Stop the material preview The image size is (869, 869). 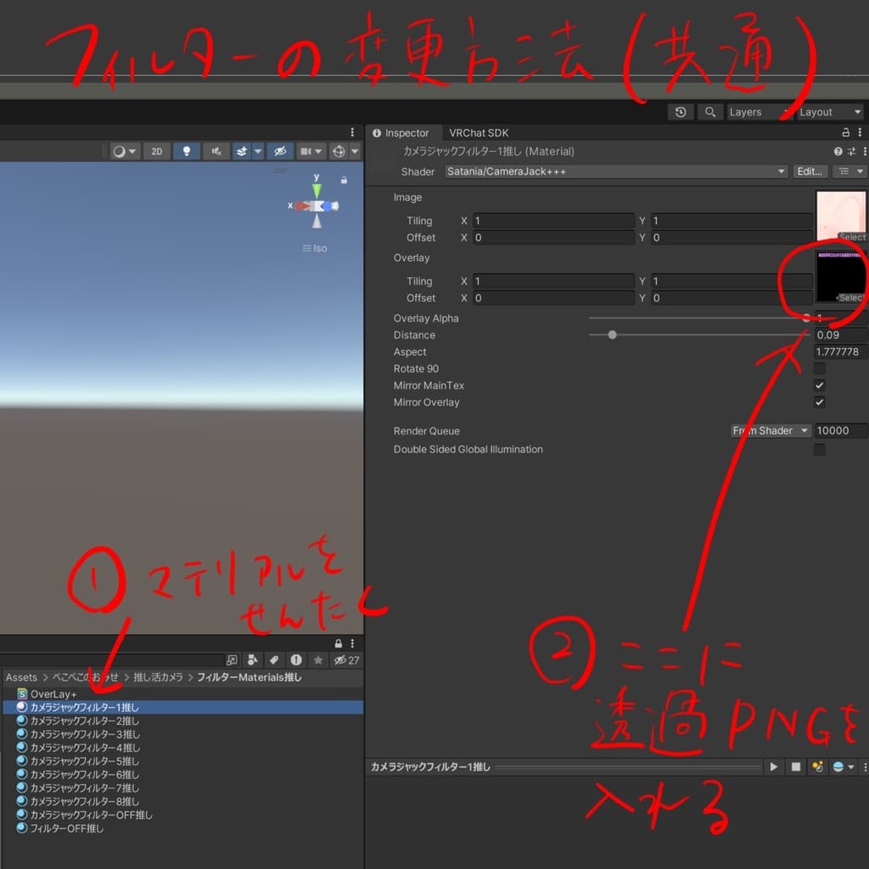(795, 766)
